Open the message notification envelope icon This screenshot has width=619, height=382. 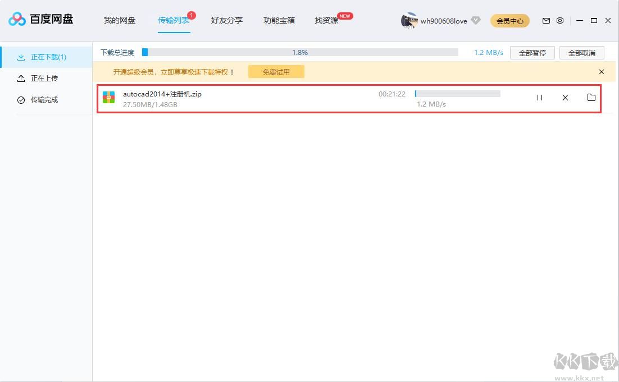[545, 20]
